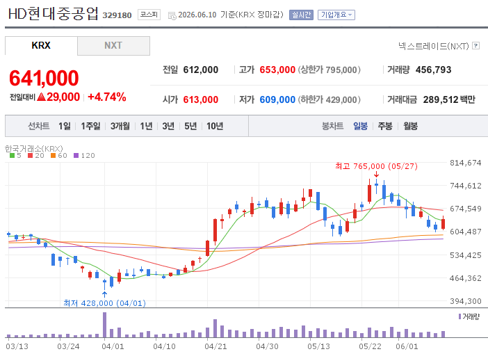The width and height of the screenshot is (488, 354).
Task: Select the 주봉 weekly candle chart
Action: pos(385,126)
